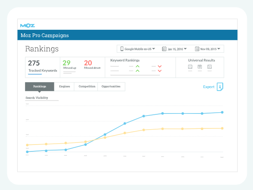
Task: Click the export download icon
Action: pyautogui.click(x=220, y=87)
